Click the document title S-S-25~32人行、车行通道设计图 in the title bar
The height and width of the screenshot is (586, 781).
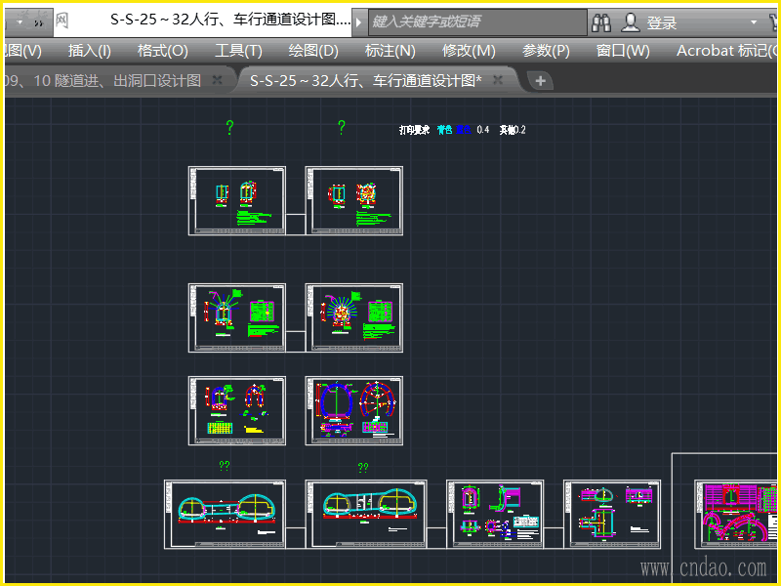(x=230, y=20)
